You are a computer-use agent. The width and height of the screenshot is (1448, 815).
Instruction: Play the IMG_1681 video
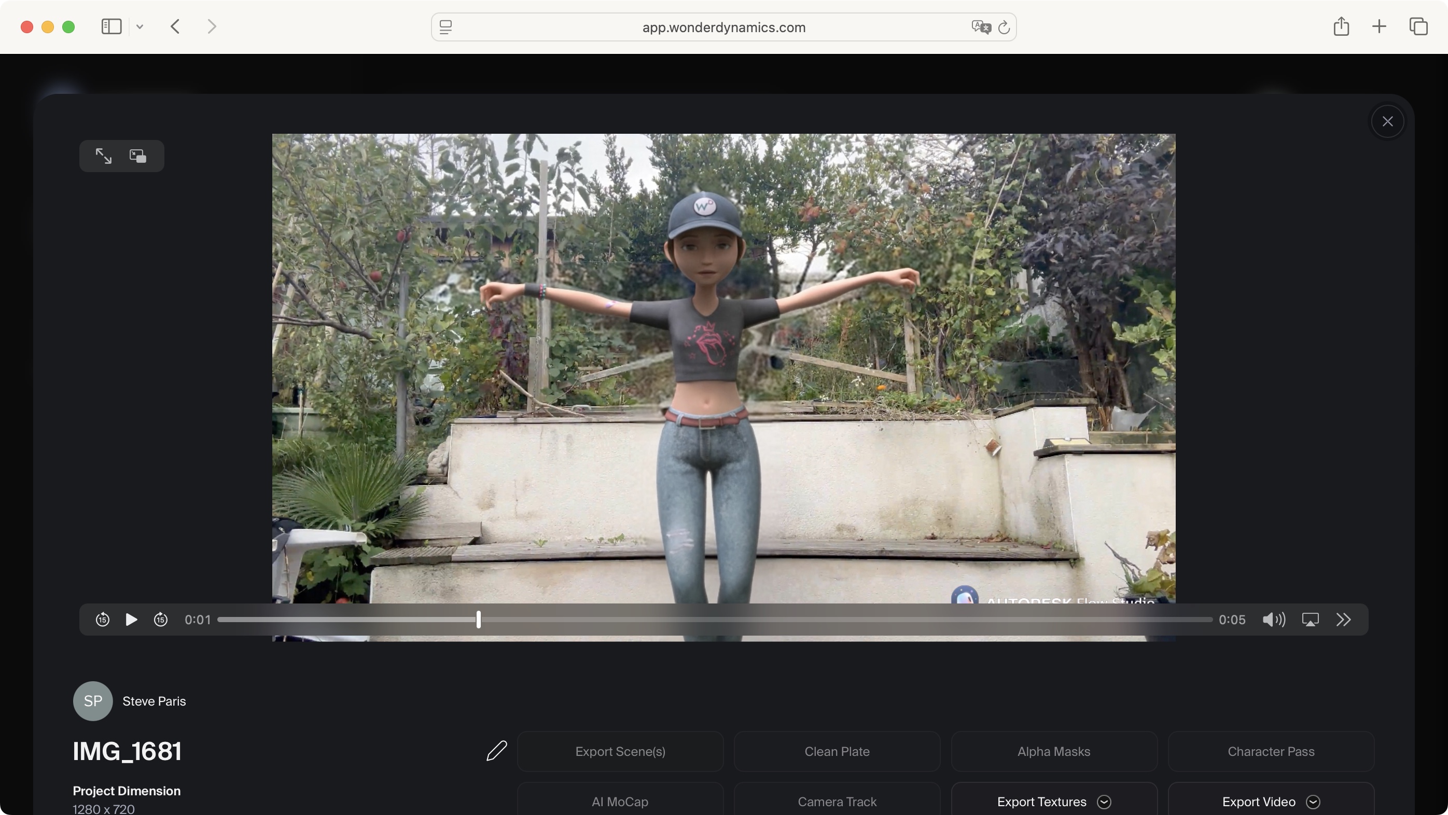[x=131, y=620]
